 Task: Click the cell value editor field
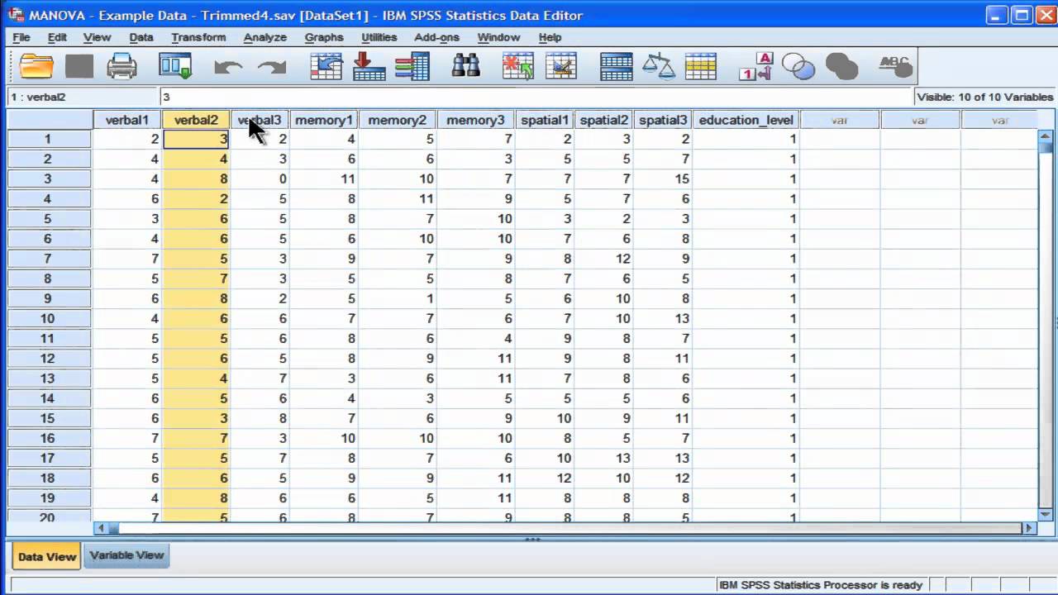(x=536, y=97)
